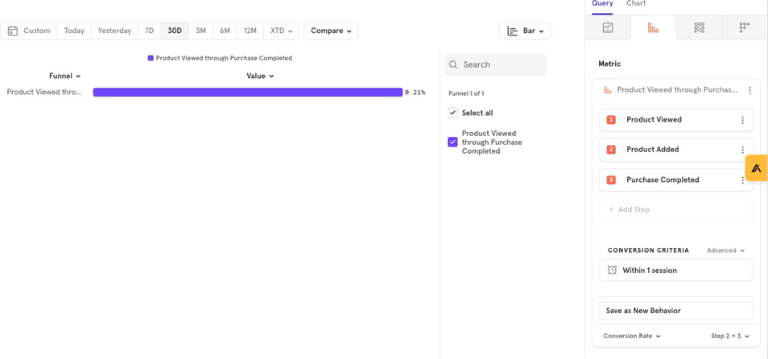Click the calendar icon beside Custom
Screen dimensions: 768x359
pyautogui.click(x=13, y=31)
